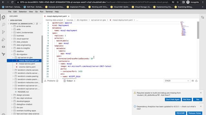Open the mssql-service.yaml file

pos(27,64)
